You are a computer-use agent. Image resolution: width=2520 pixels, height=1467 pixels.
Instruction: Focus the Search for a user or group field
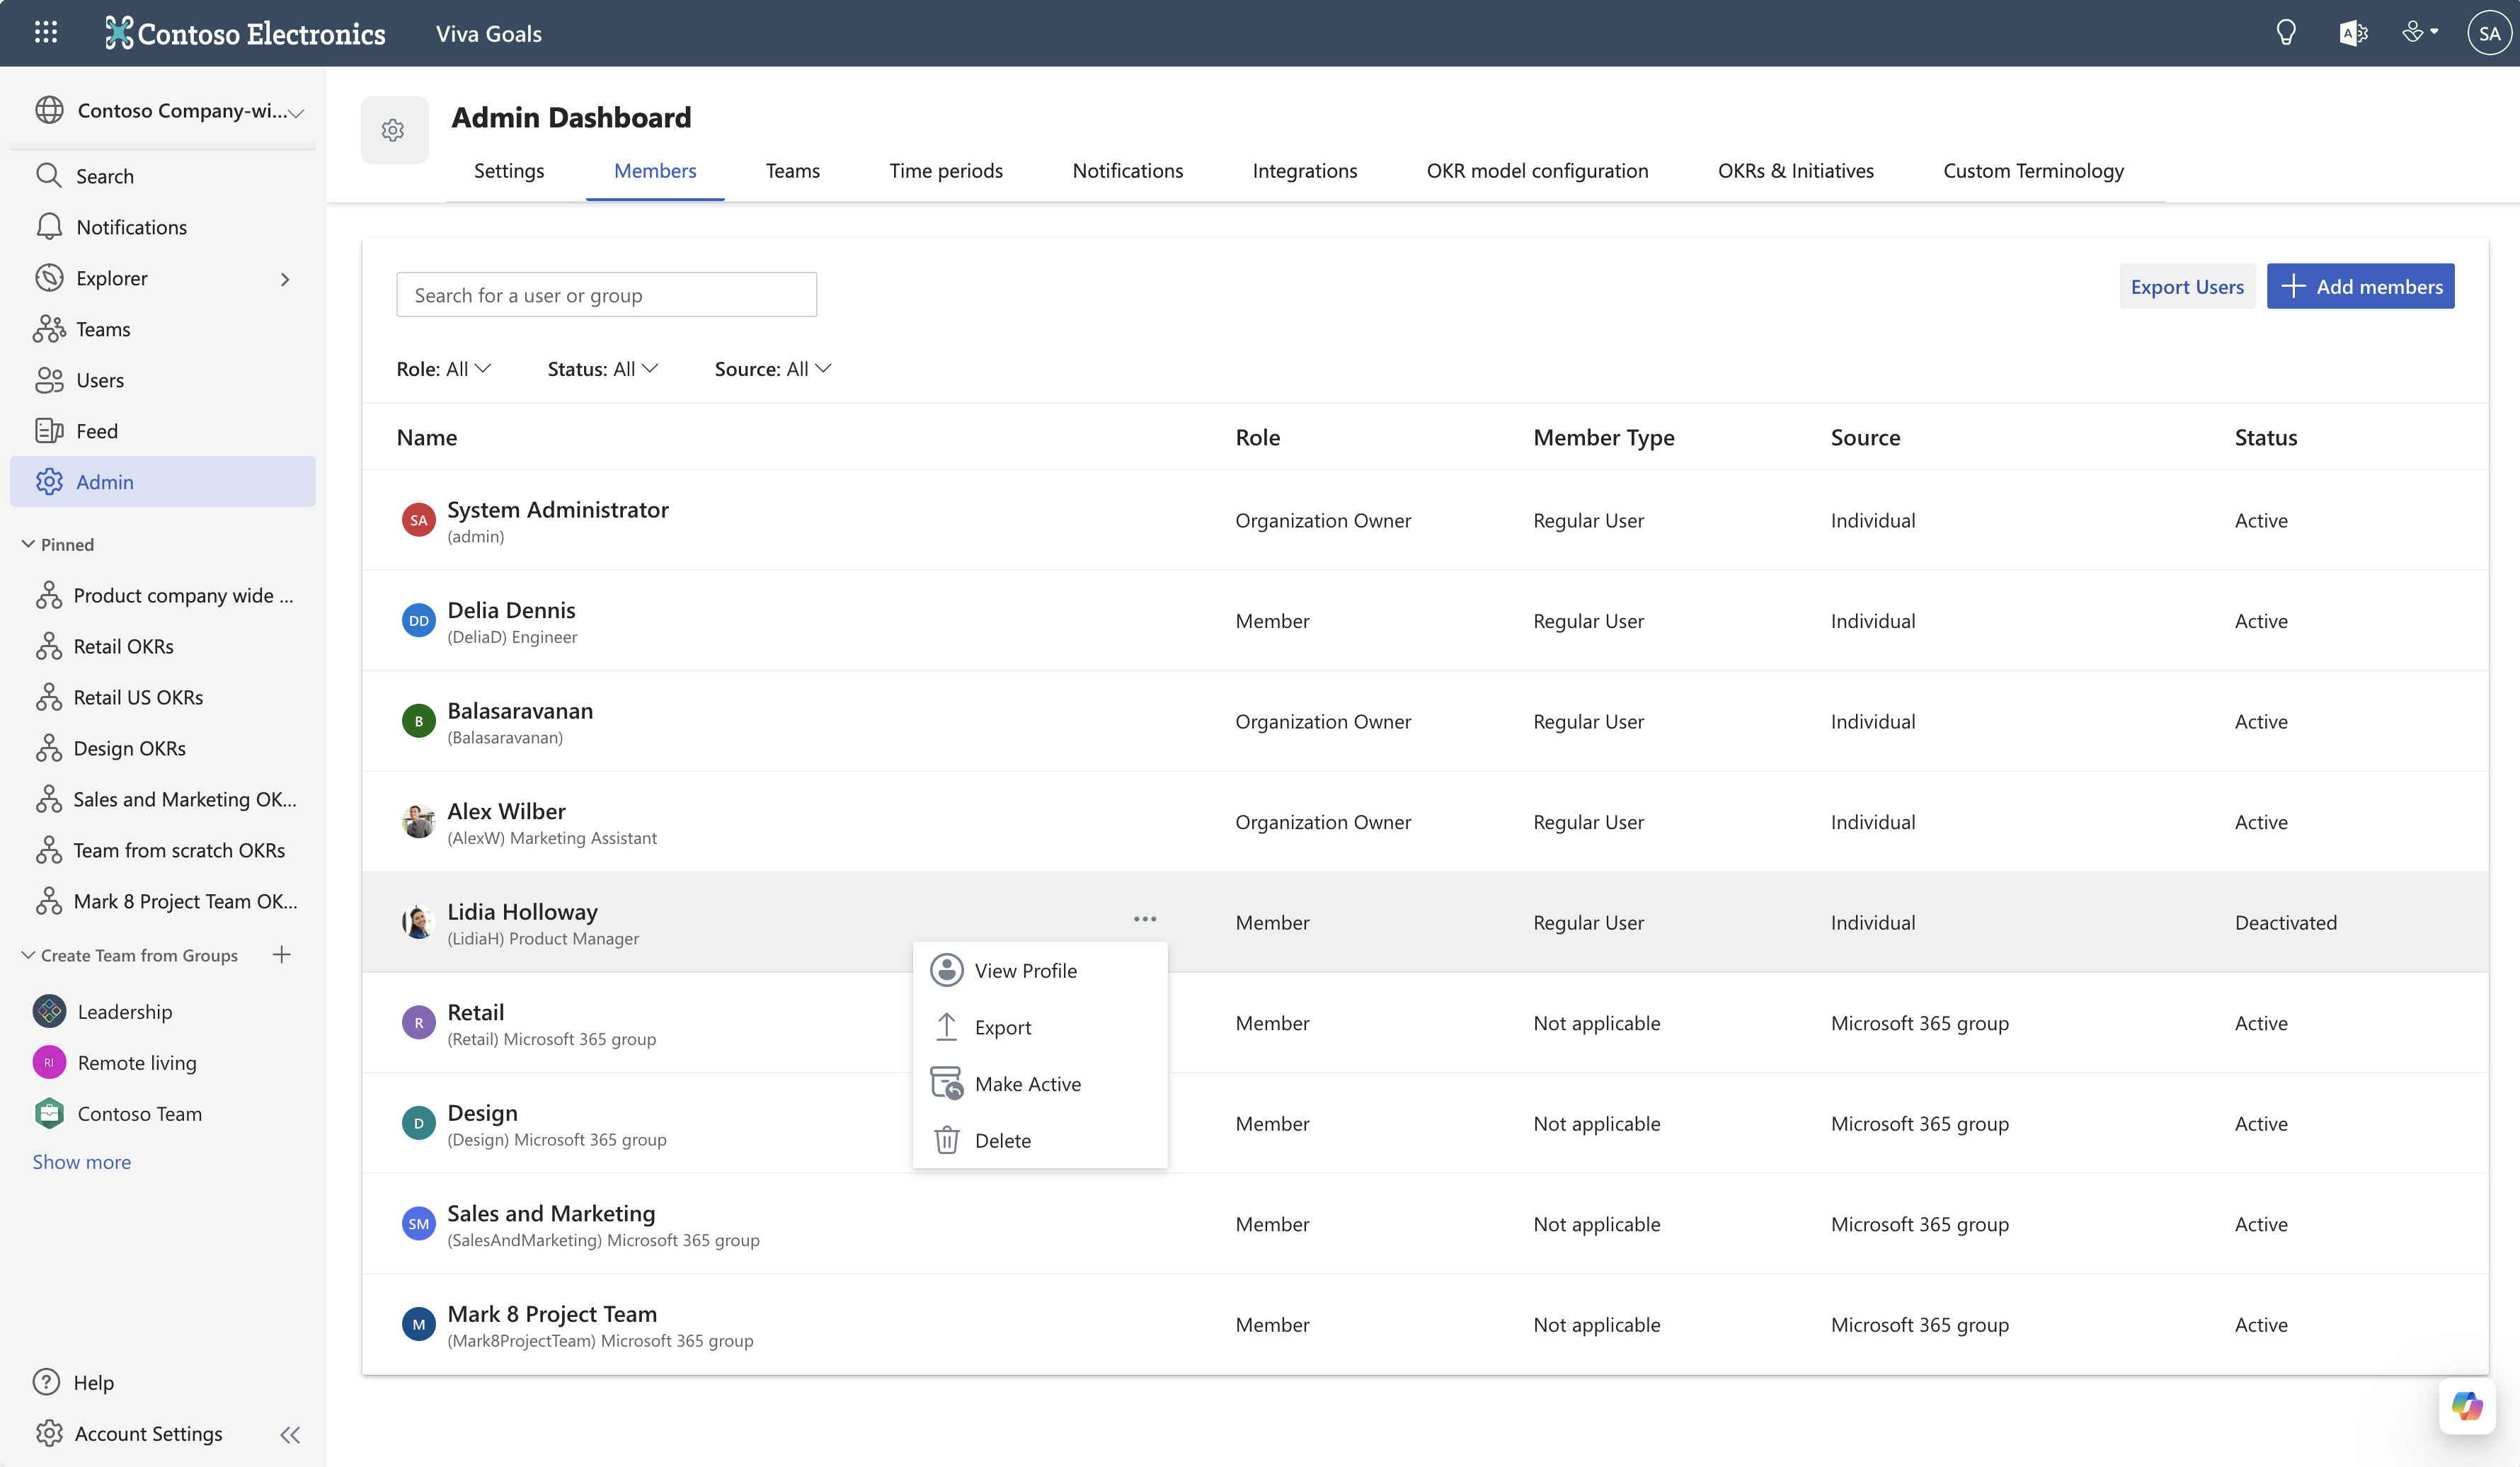coord(606,295)
